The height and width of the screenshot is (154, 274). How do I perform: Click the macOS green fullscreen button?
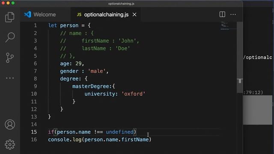pos(13,3)
